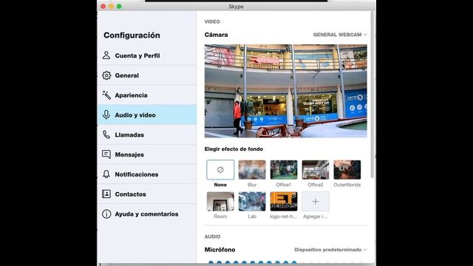Click the phone icon beside Llamadas
The width and height of the screenshot is (473, 266).
[106, 134]
